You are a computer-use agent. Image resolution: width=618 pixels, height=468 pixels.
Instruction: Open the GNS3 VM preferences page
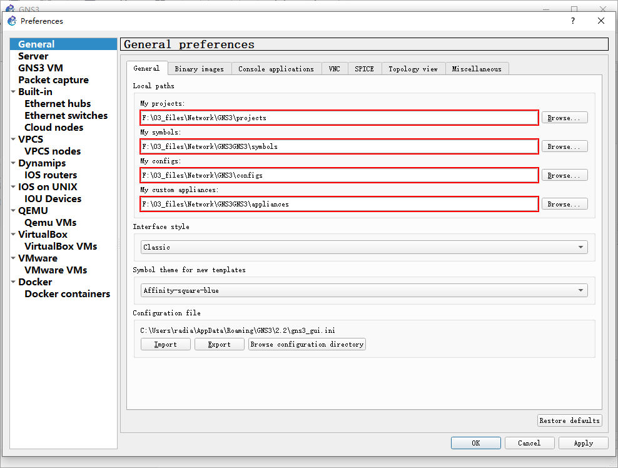(x=40, y=68)
